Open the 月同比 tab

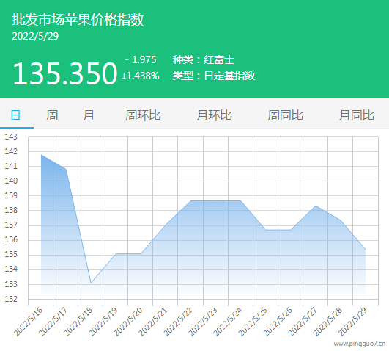[357, 115]
